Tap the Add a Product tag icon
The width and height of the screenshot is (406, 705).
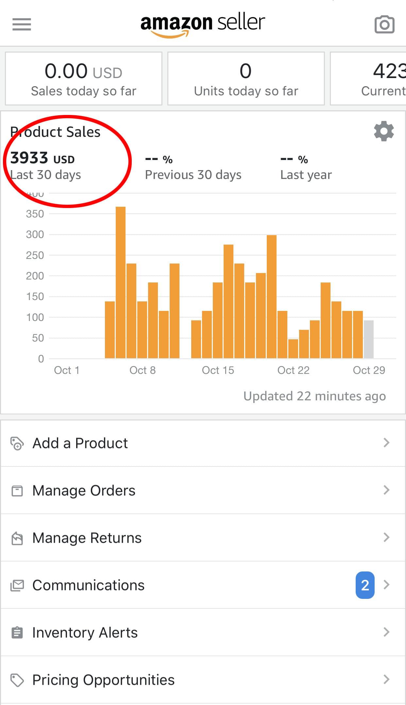pos(17,443)
